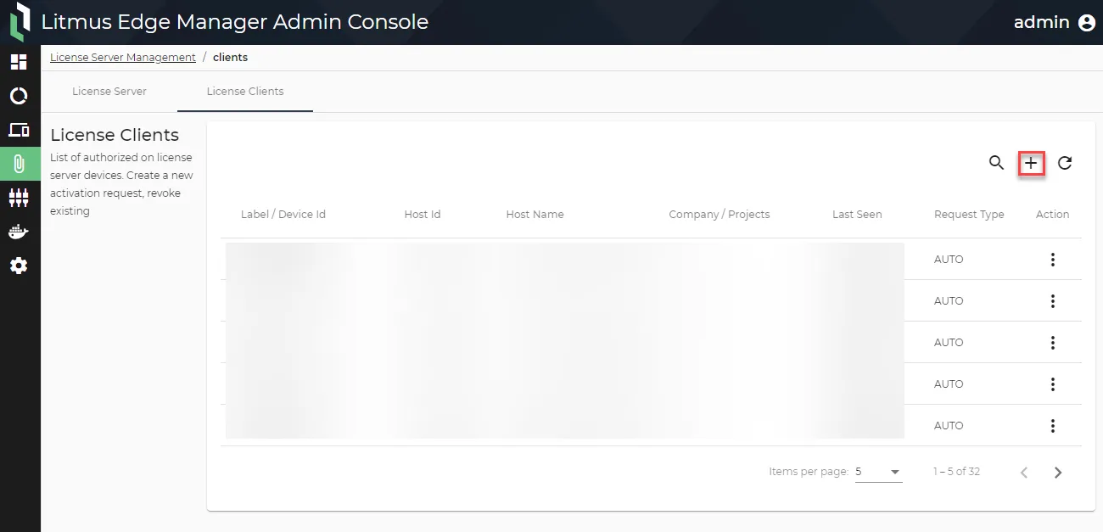Add a new license client with plus icon
Screen dimensions: 1103x532
[1031, 163]
